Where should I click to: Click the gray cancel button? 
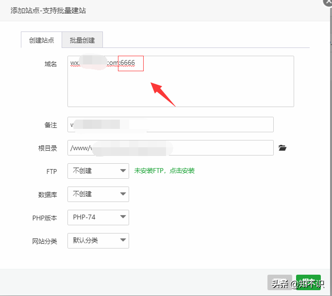coord(280,282)
